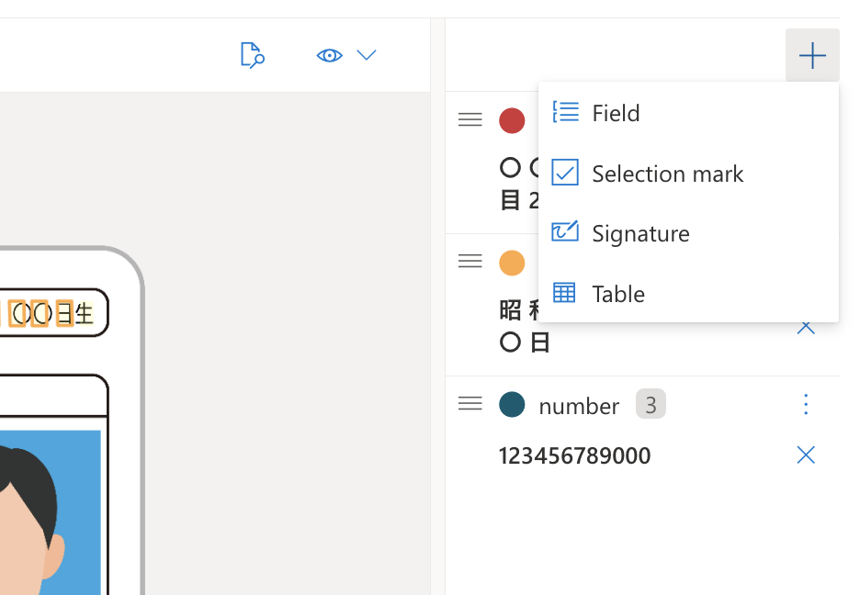860x595 pixels.
Task: Click the red color swatch
Action: point(512,120)
